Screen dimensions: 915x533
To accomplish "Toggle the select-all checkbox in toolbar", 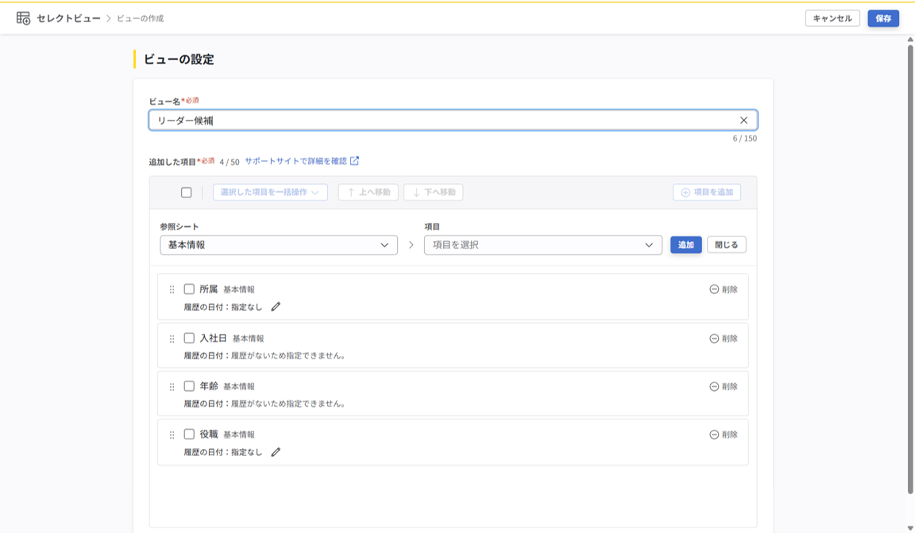I will point(186,192).
